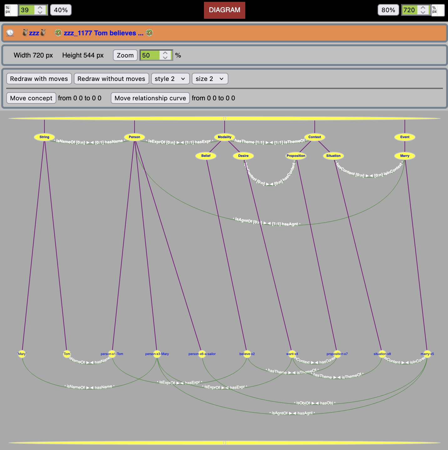This screenshot has height=450, width=448.
Task: Toggle the left %/px unit switch
Action: pos(11,10)
